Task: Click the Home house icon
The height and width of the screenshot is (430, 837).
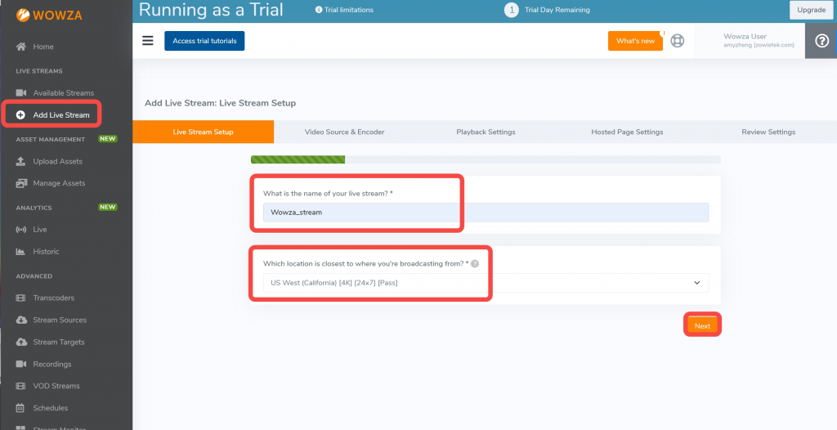Action: (20, 47)
